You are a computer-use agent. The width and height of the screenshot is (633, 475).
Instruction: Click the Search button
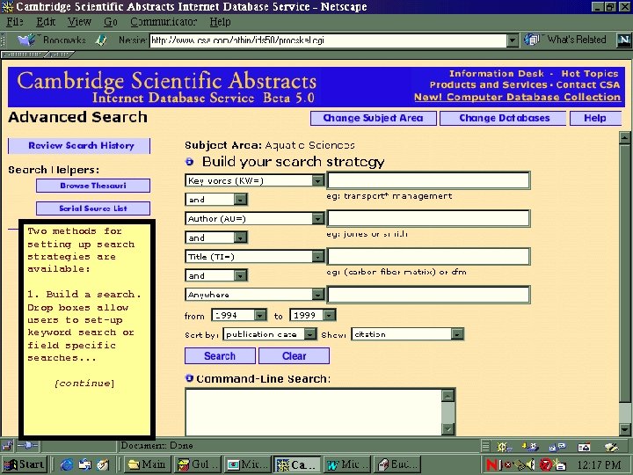pos(220,356)
